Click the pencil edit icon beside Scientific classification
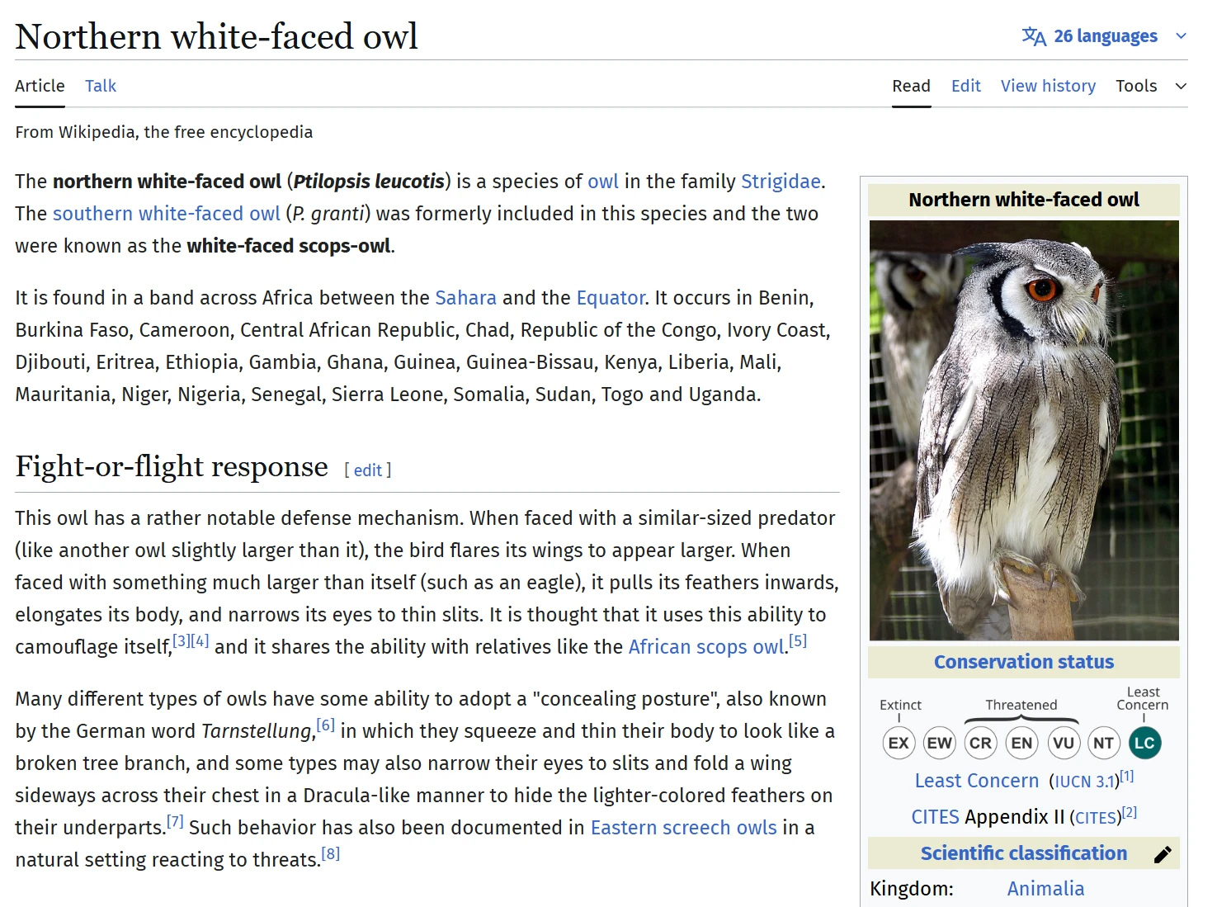This screenshot has height=907, width=1217. pyautogui.click(x=1163, y=854)
